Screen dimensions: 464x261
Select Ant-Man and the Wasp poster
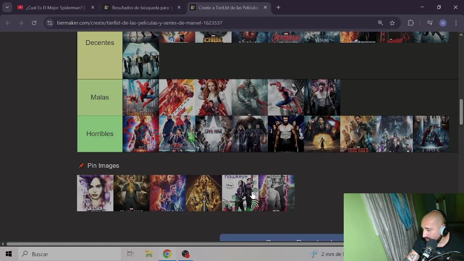point(177,98)
